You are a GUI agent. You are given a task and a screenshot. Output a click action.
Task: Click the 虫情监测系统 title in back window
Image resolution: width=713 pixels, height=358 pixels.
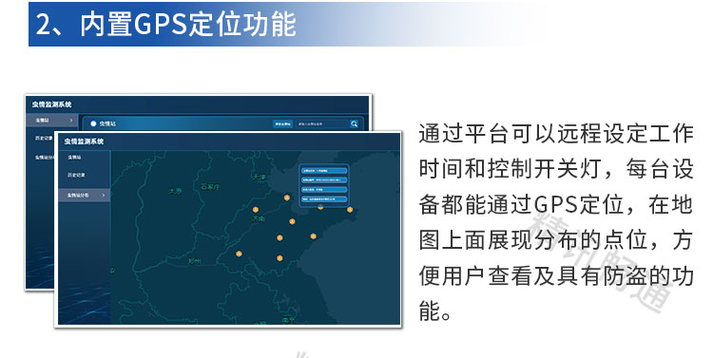pos(52,104)
